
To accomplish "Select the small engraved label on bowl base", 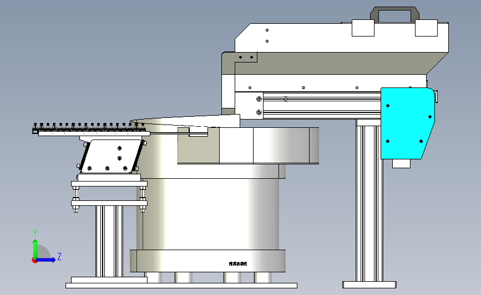I will point(238,263).
